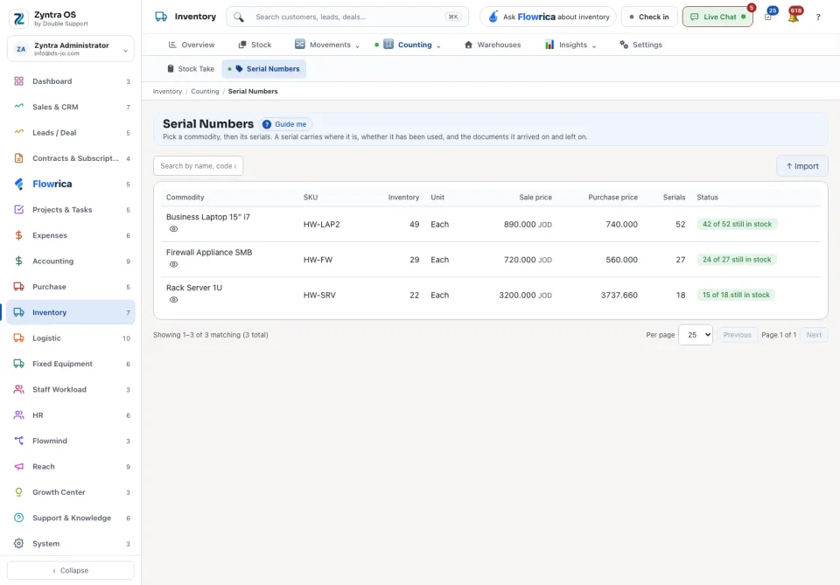The width and height of the screenshot is (840, 585).
Task: Ask Flowrica about inventory
Action: (x=548, y=17)
